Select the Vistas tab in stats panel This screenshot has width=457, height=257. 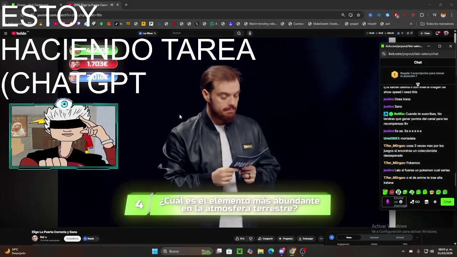coord(349,237)
